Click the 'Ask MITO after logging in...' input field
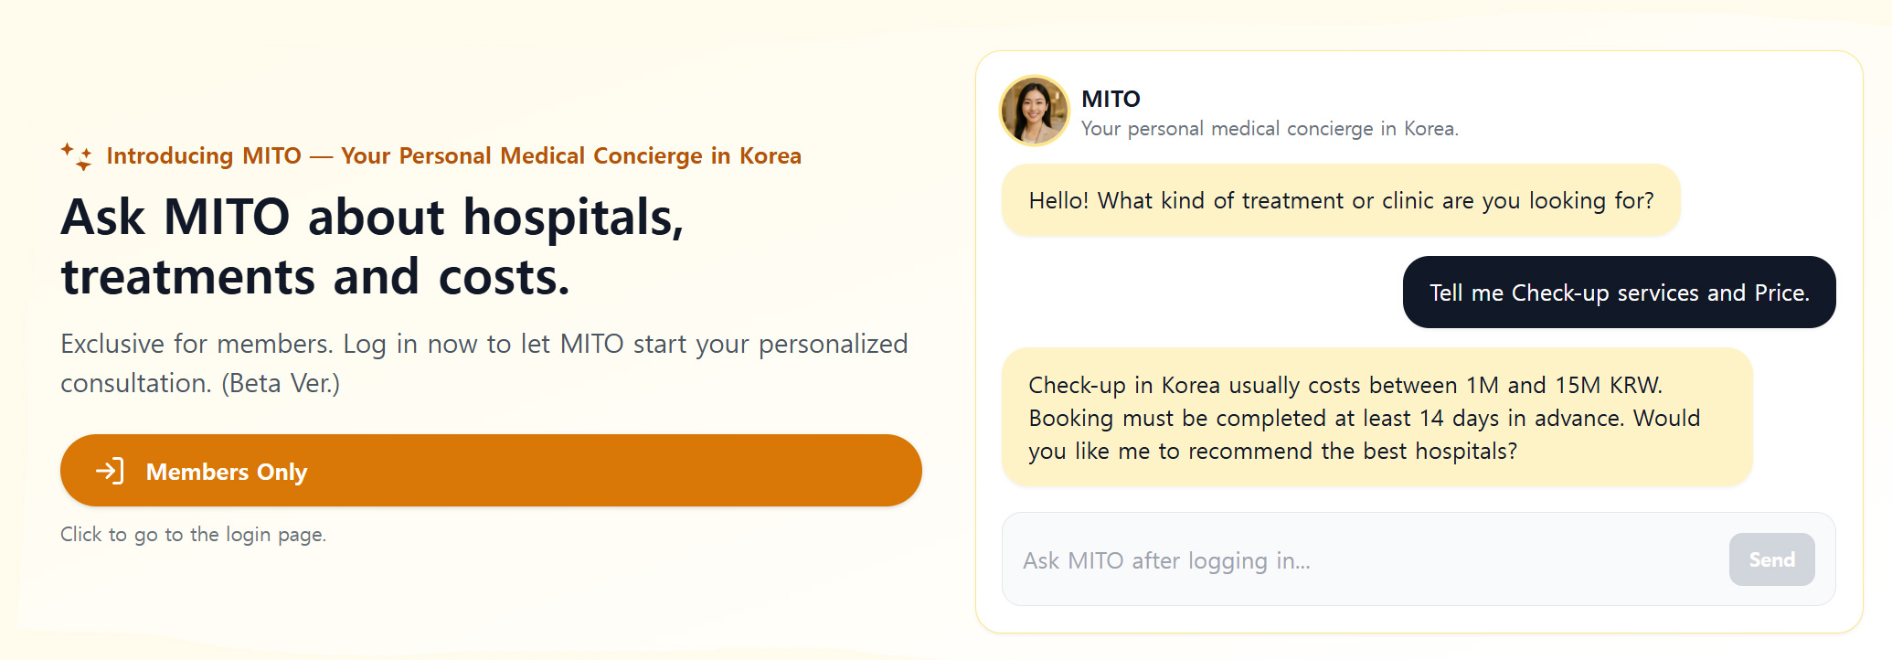This screenshot has height=660, width=1892. [x=1362, y=560]
